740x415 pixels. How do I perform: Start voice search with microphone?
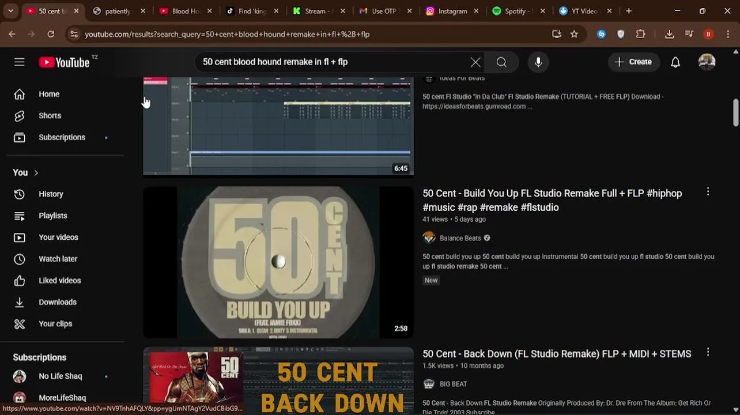[538, 62]
